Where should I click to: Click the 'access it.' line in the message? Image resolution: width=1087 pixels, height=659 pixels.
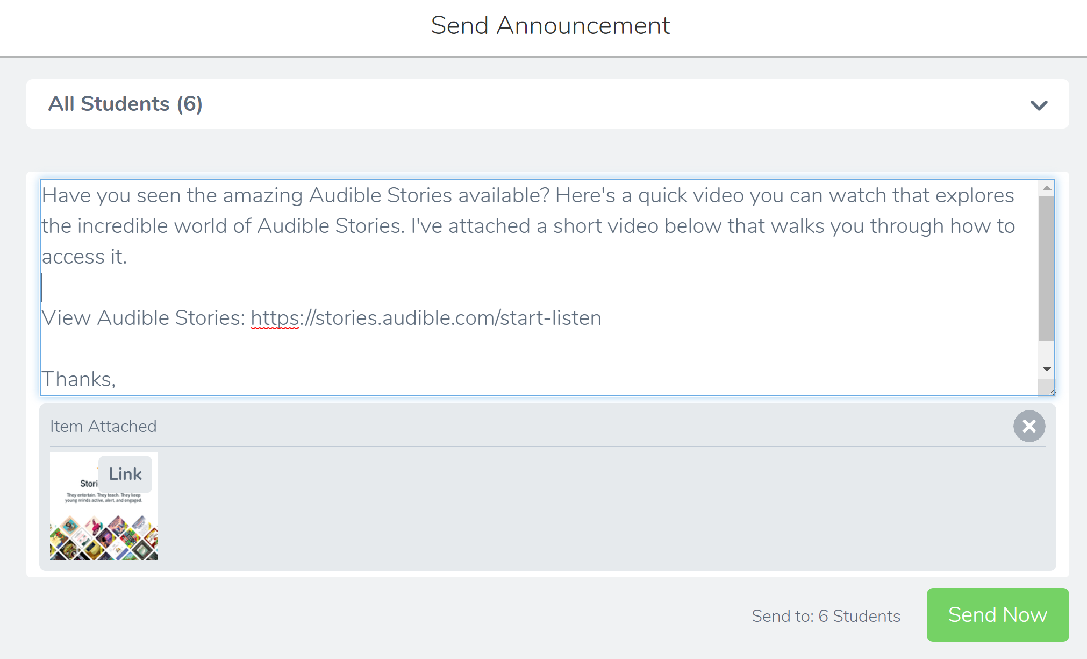pyautogui.click(x=84, y=257)
